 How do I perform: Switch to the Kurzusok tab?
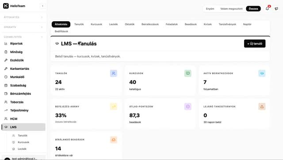(x=96, y=24)
